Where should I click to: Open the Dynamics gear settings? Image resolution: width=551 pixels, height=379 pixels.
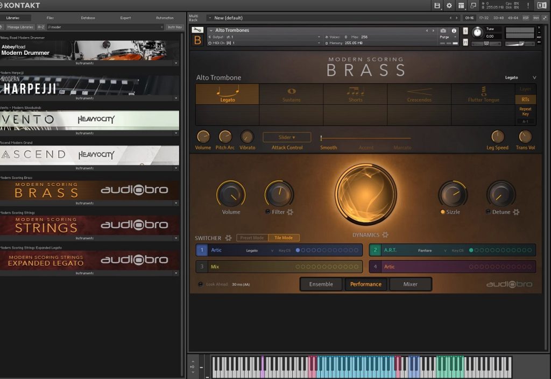click(385, 235)
